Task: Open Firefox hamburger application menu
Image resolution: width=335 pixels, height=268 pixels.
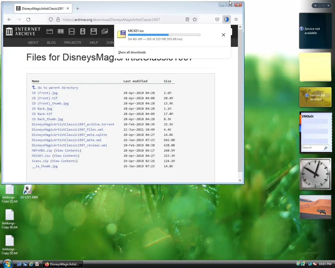Action: click(x=236, y=19)
